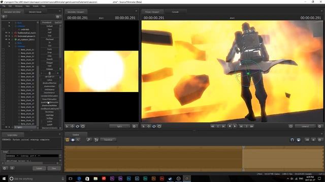
Task: Apply the Playhead preset
Action: (50, 39)
